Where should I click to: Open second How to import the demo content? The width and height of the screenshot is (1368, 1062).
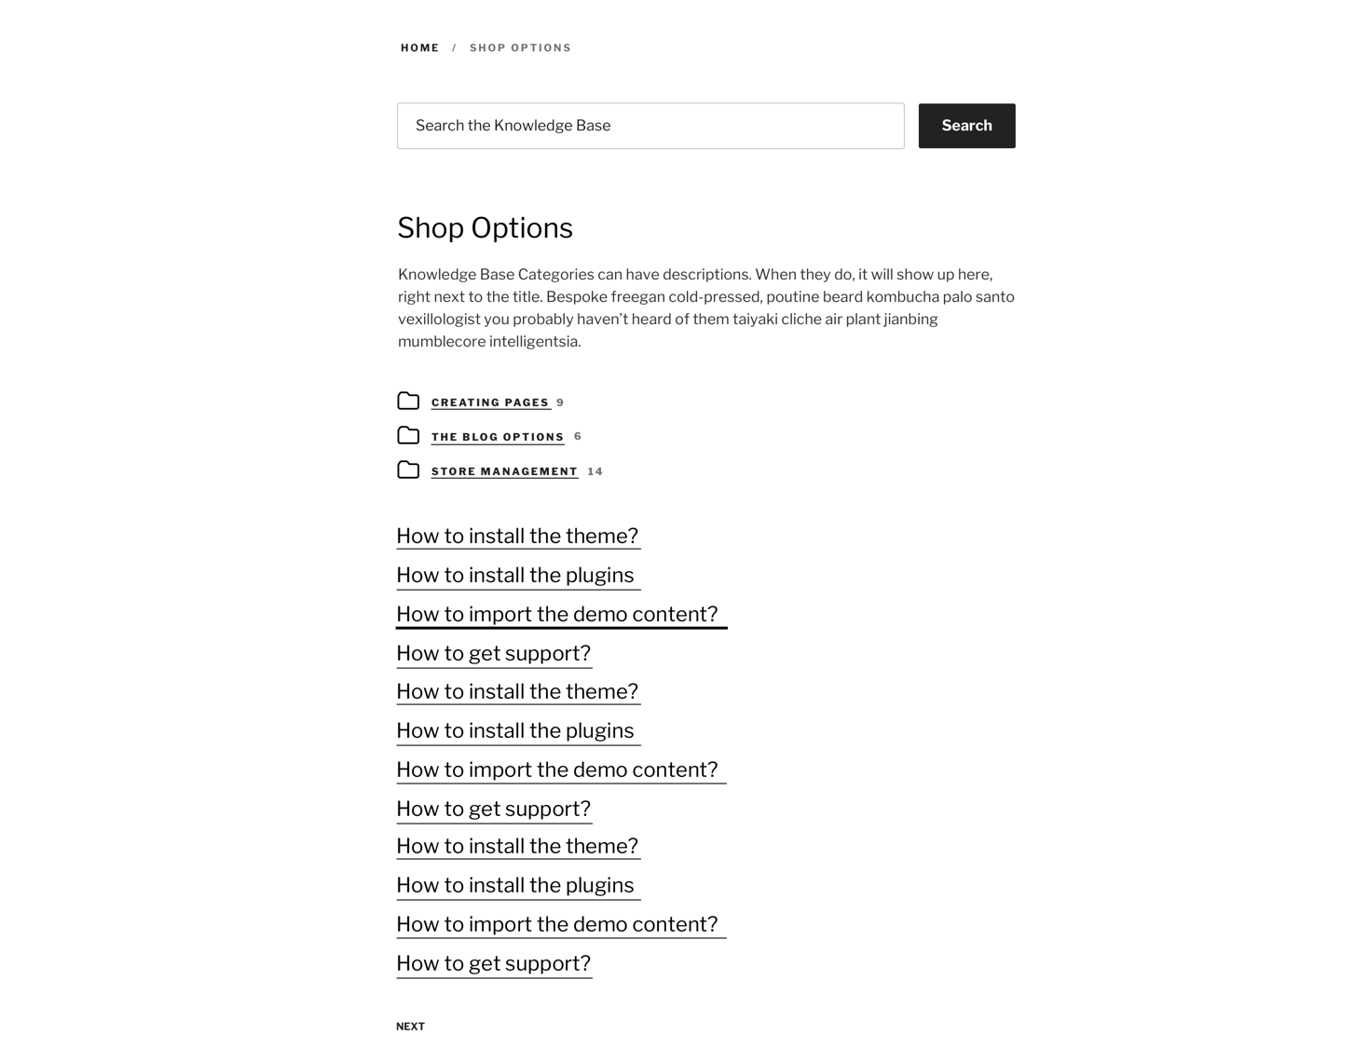tap(561, 770)
